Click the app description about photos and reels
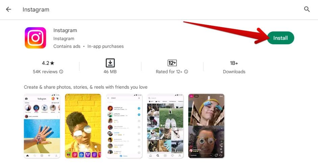 (85, 87)
